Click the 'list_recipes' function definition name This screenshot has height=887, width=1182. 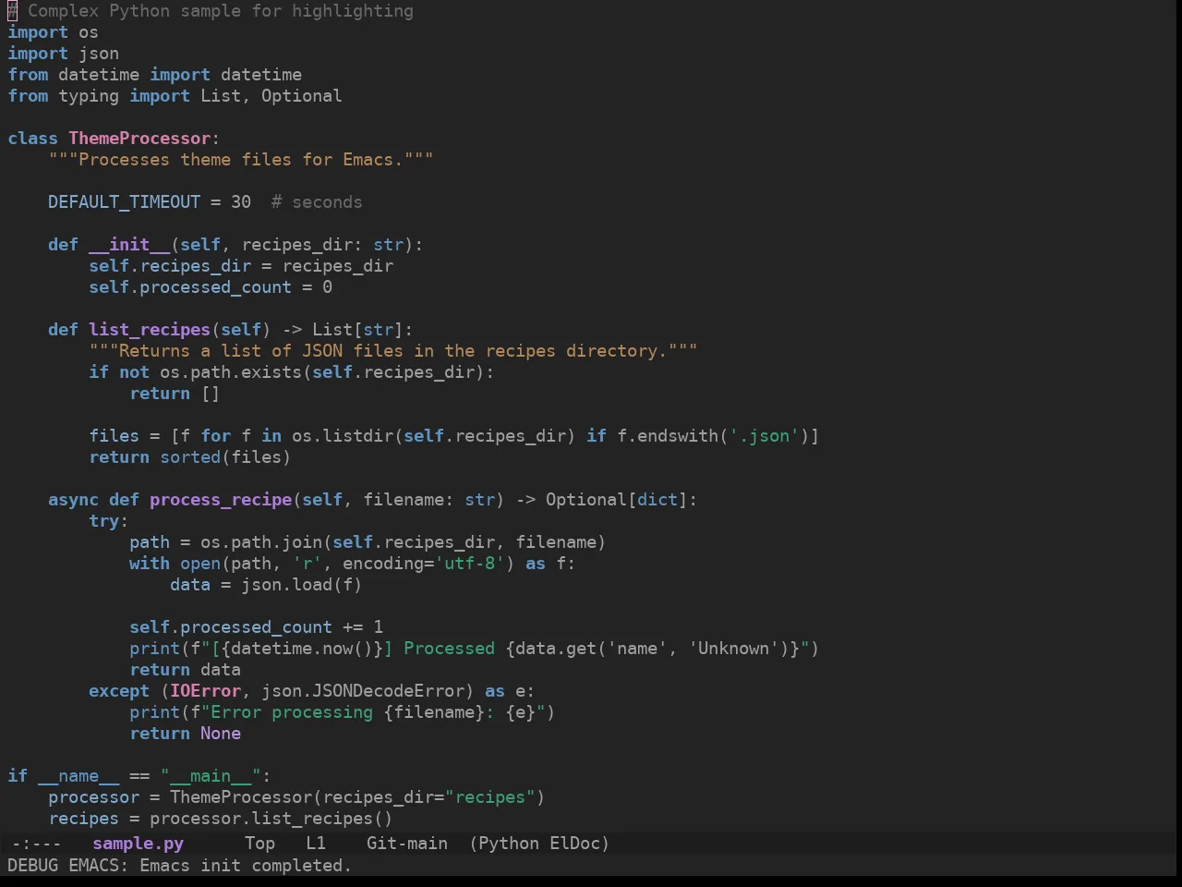pos(150,330)
